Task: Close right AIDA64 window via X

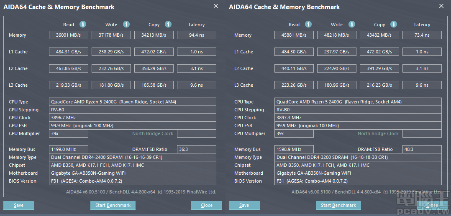Action: tap(441, 6)
